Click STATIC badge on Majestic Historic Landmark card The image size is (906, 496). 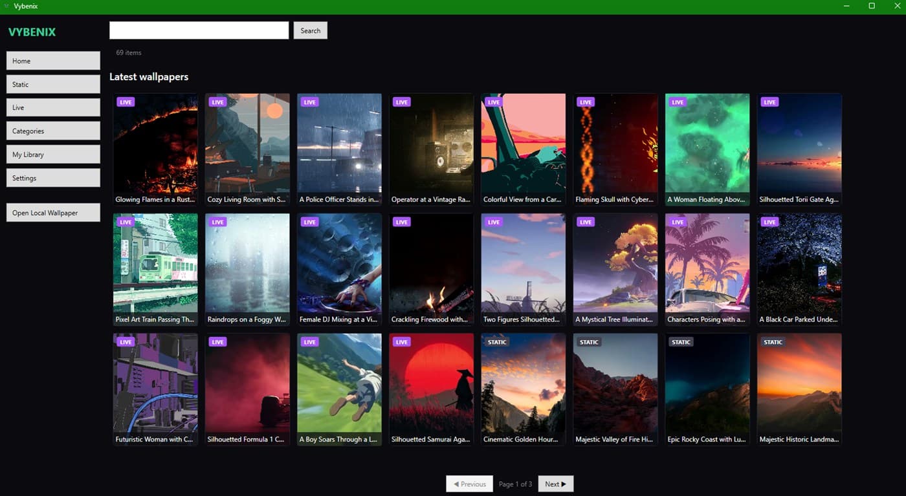773,342
